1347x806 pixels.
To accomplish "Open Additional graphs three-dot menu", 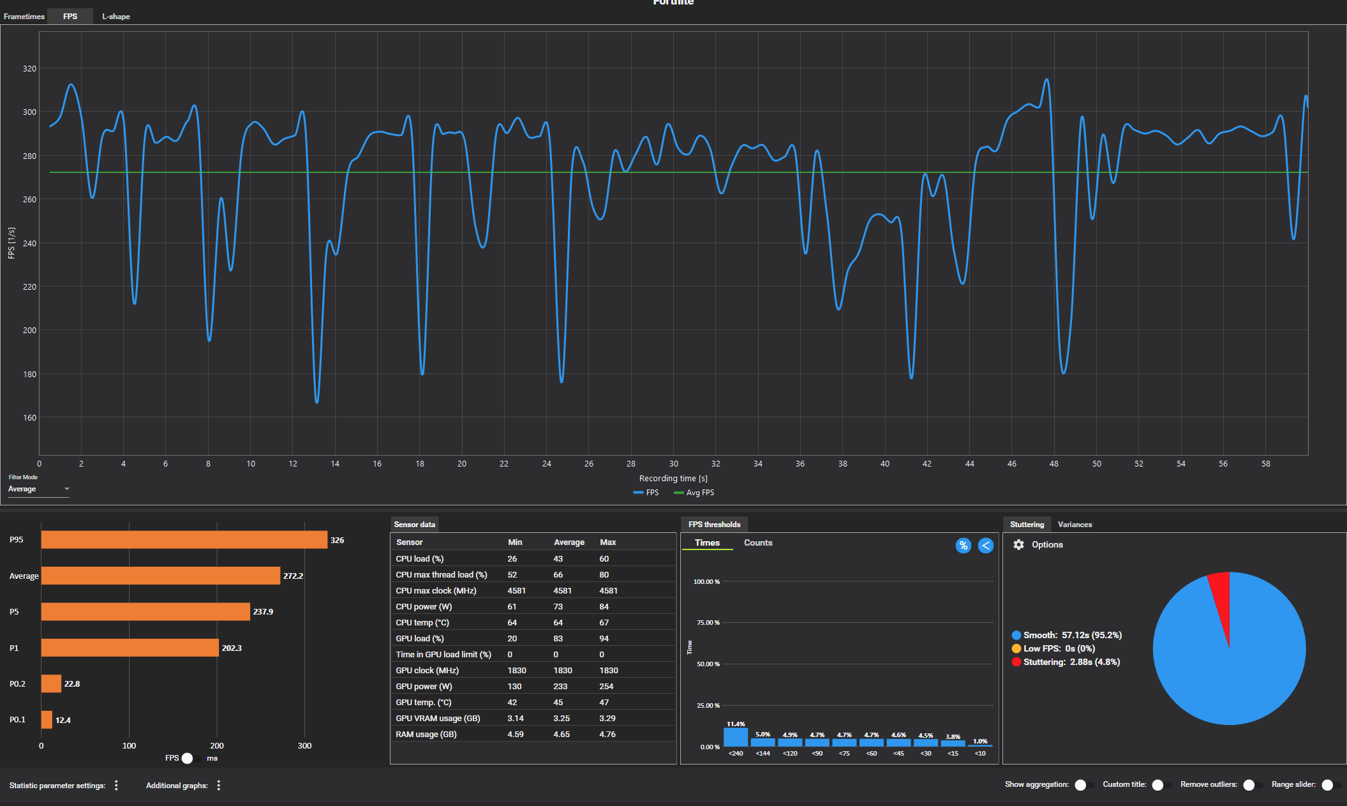I will [x=218, y=785].
